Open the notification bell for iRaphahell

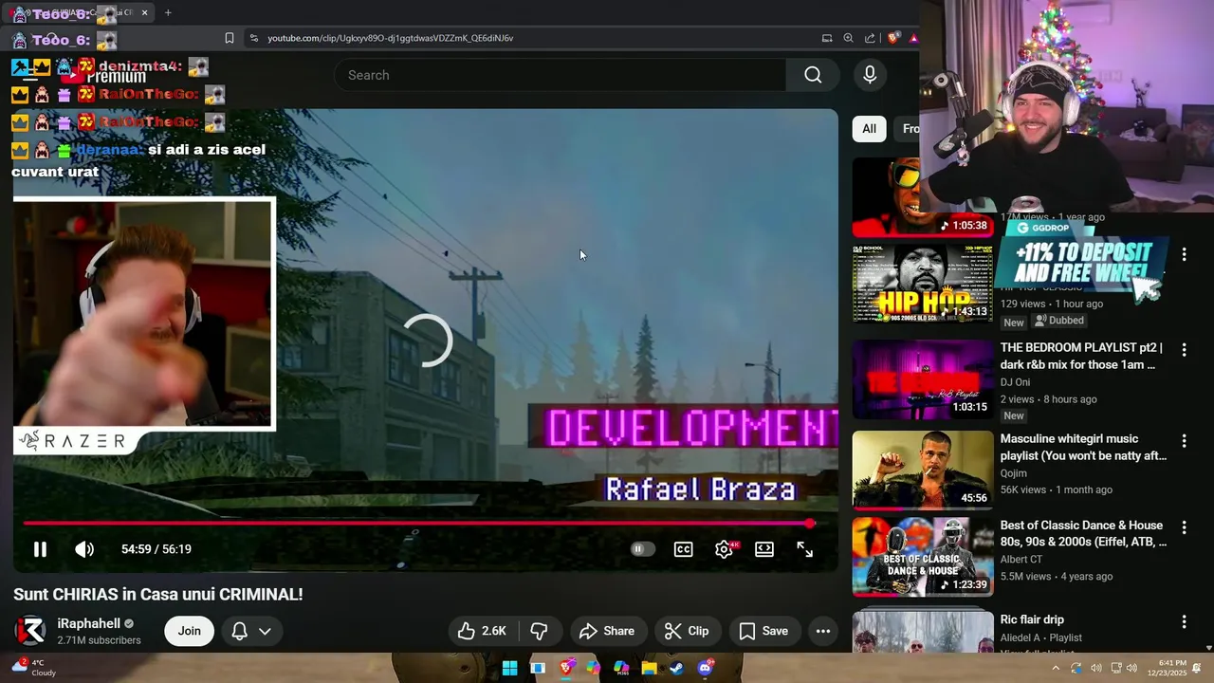240,631
